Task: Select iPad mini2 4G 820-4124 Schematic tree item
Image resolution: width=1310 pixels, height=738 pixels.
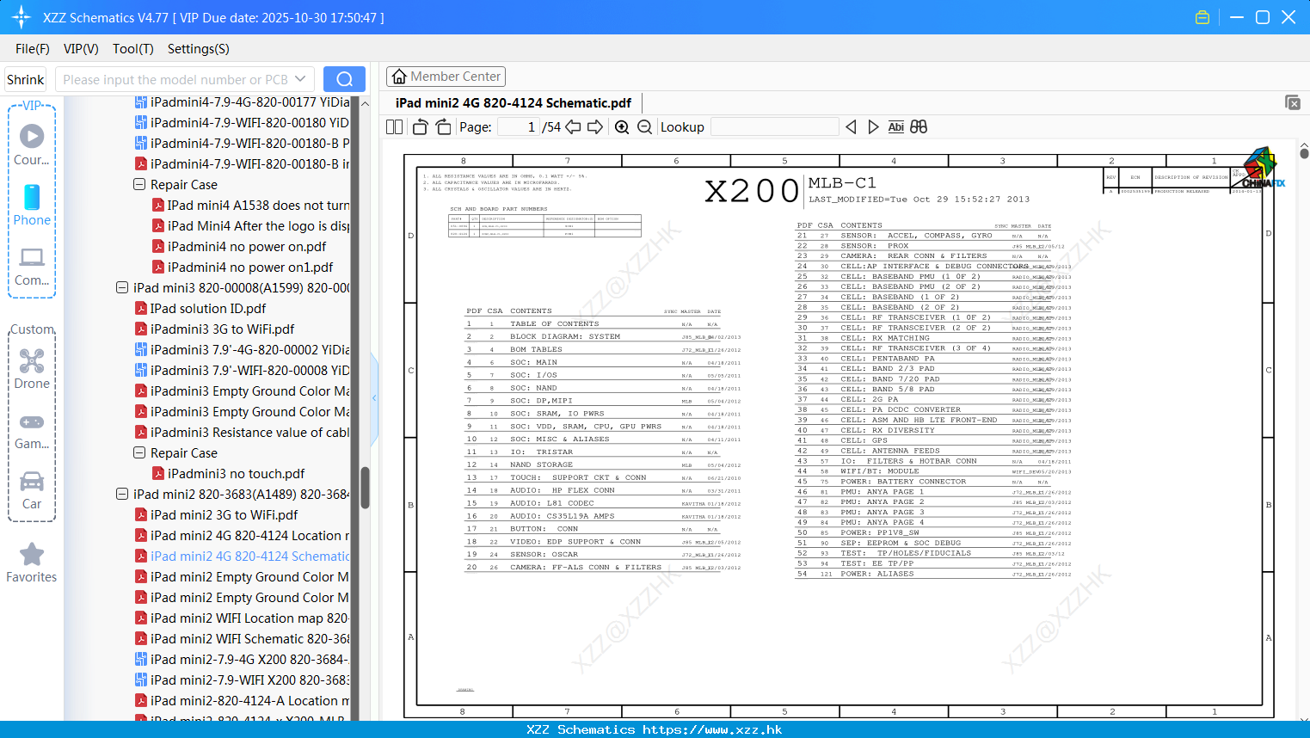Action: coord(243,556)
